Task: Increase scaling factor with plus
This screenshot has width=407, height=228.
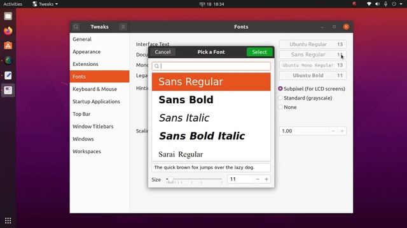Action: pos(342,131)
